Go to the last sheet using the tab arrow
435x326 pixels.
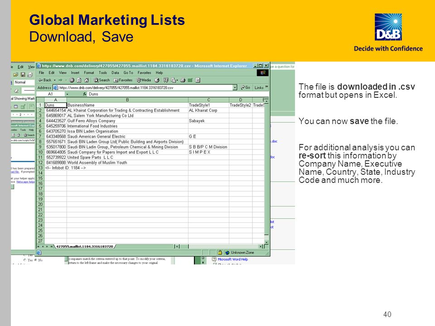click(x=52, y=246)
